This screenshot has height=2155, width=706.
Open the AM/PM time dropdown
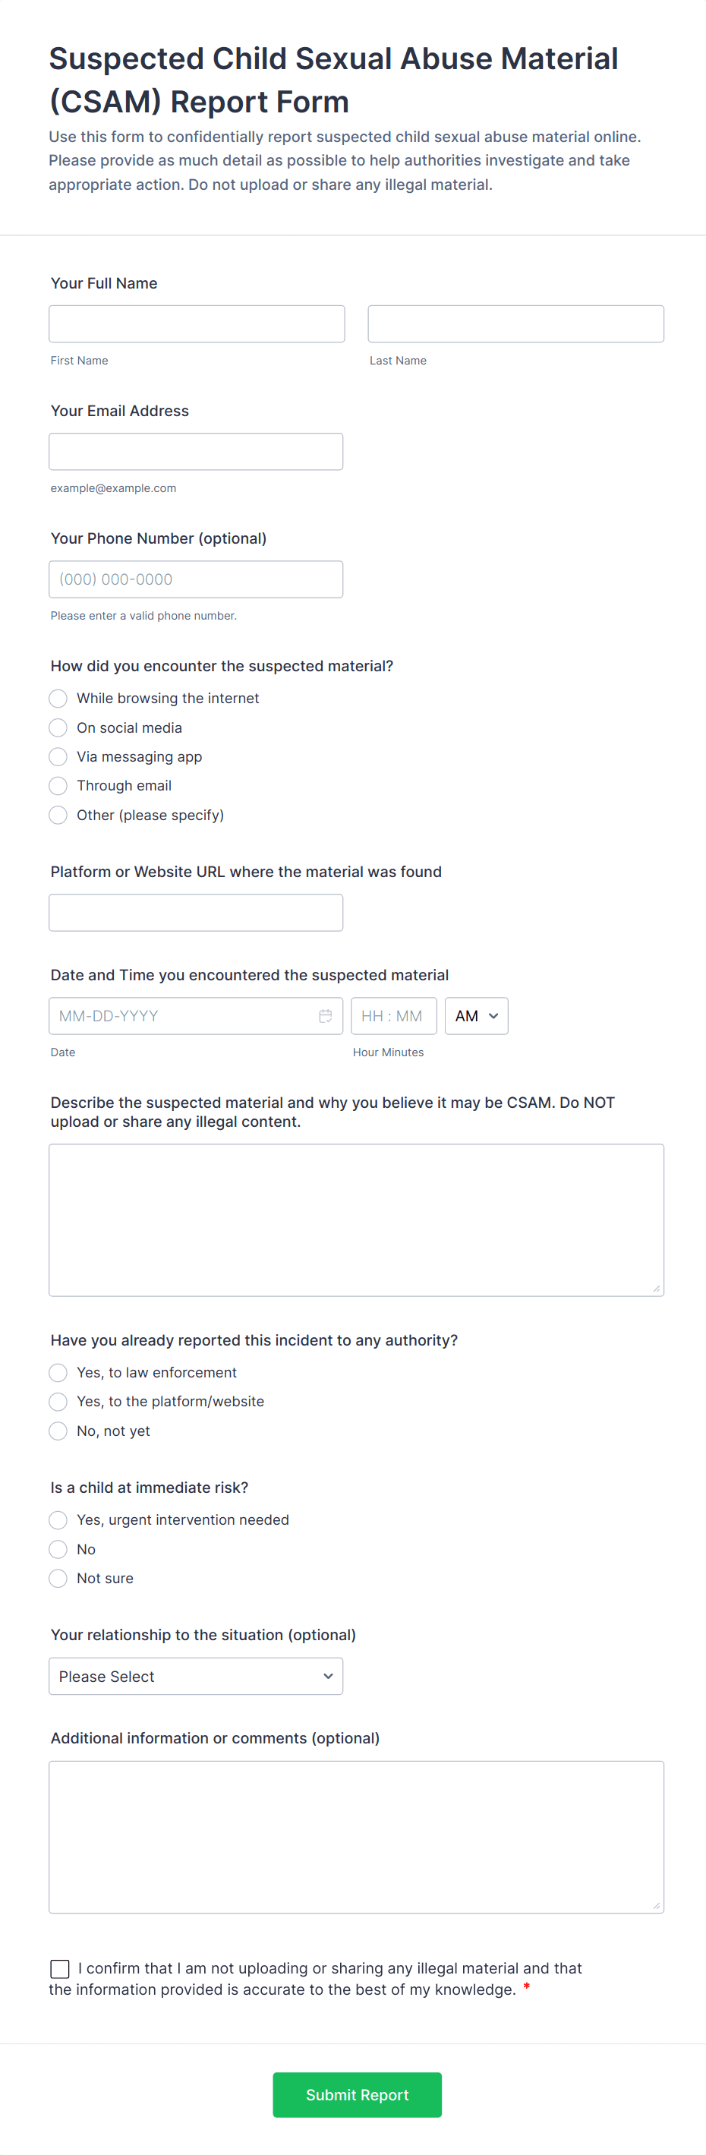click(476, 1015)
